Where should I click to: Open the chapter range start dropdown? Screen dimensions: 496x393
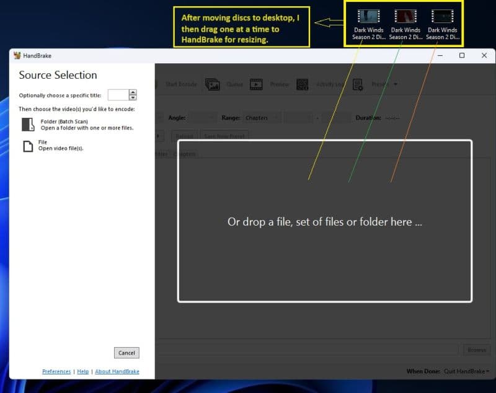pyautogui.click(x=299, y=118)
